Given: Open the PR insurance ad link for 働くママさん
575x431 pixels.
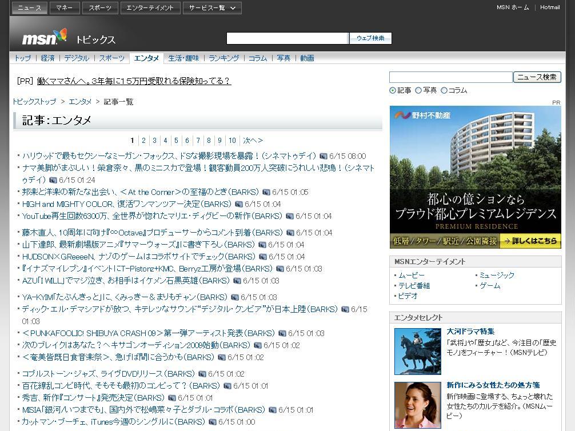Looking at the screenshot, I should click(x=134, y=81).
